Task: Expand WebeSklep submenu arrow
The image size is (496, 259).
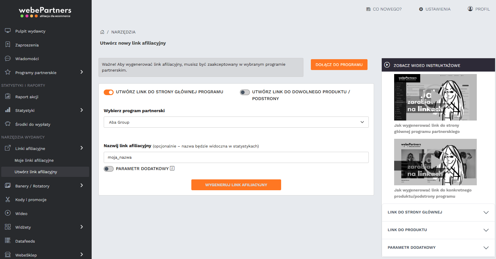Action: coord(82,254)
